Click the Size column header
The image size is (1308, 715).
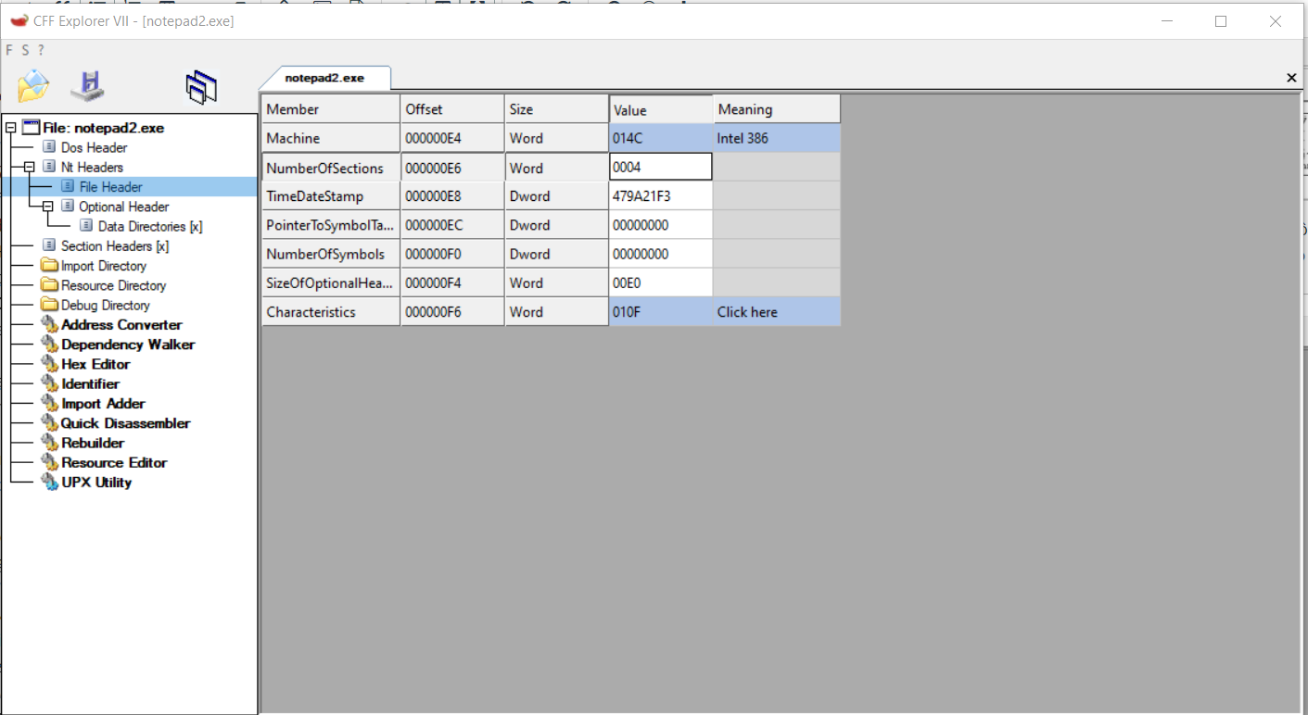point(556,109)
